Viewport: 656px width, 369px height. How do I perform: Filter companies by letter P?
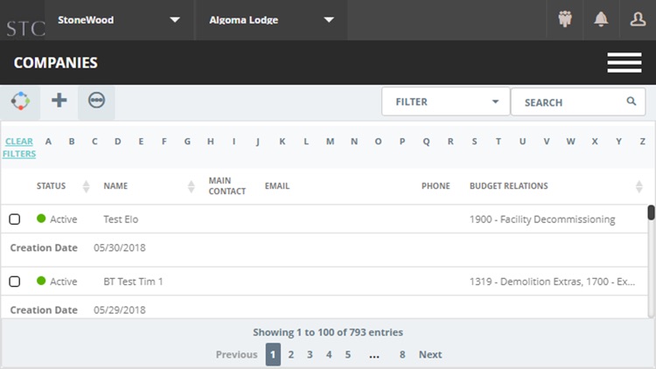coord(402,142)
